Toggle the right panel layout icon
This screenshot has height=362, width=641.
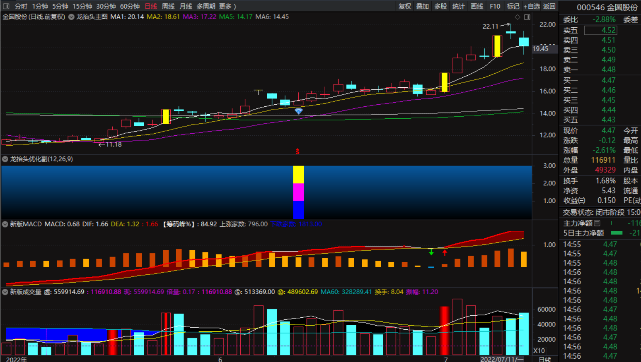pos(527,17)
